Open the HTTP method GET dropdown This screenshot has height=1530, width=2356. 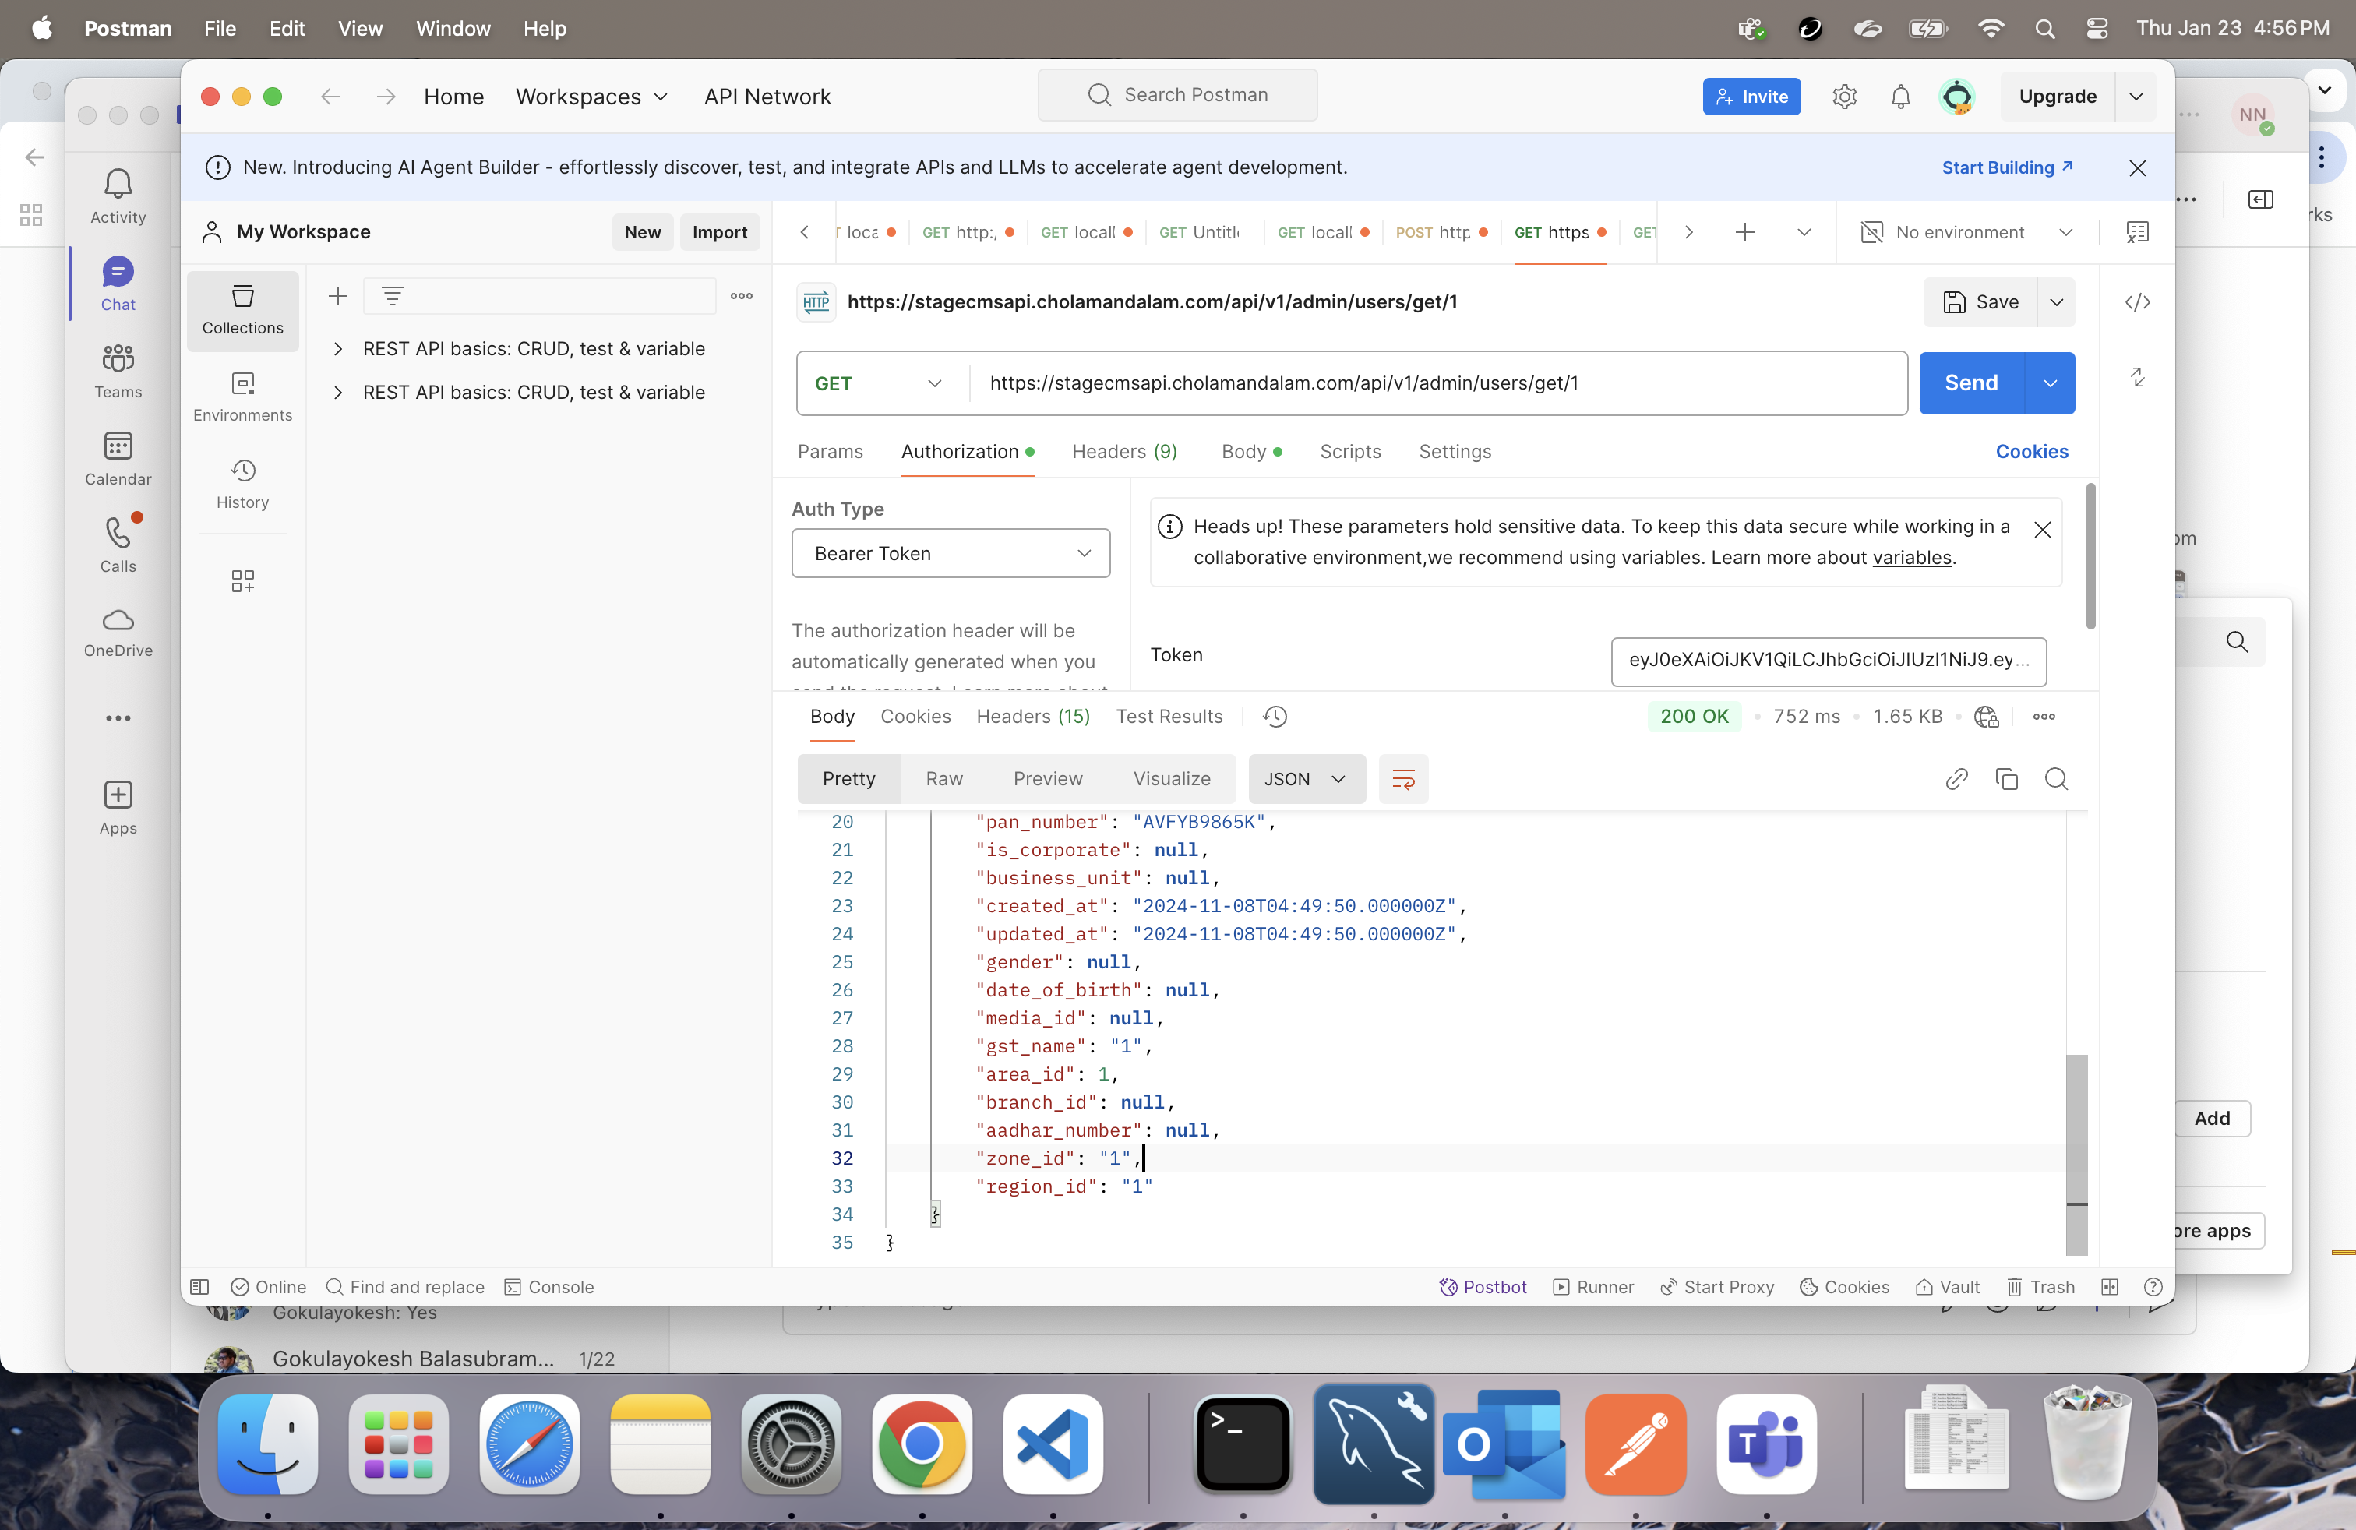coord(877,383)
